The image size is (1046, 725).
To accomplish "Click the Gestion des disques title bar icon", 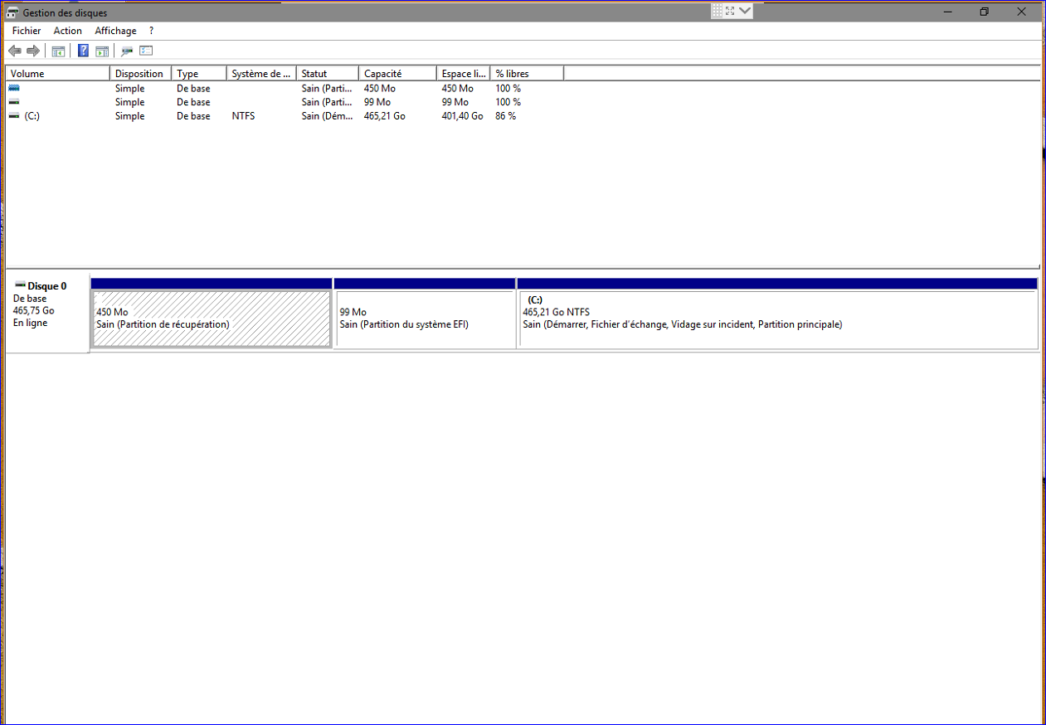I will [12, 12].
